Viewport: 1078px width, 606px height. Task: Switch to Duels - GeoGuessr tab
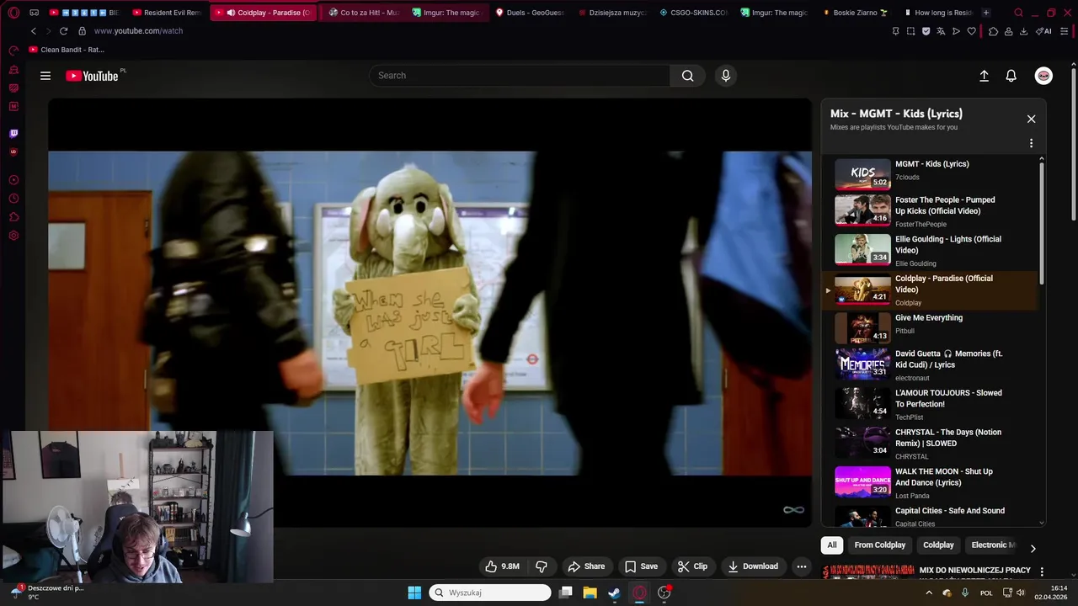531,13
